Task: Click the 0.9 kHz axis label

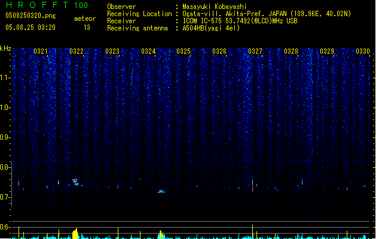Action: click(5, 137)
